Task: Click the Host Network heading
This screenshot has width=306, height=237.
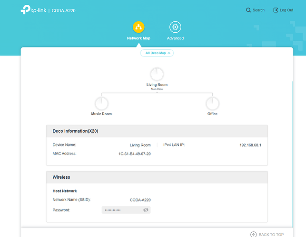Action: tap(65, 191)
